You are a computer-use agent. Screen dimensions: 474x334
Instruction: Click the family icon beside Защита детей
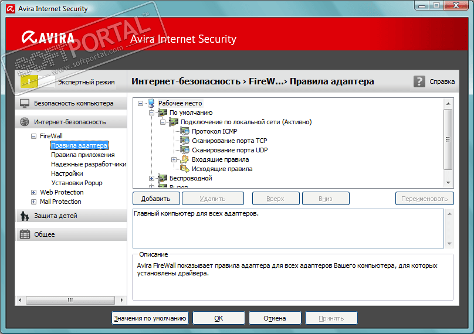click(25, 216)
